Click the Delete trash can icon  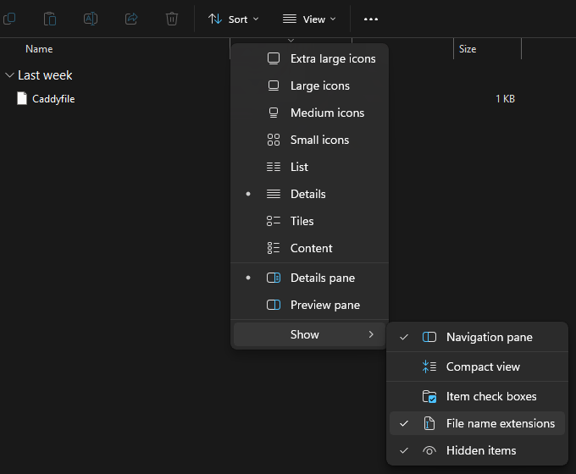[172, 19]
